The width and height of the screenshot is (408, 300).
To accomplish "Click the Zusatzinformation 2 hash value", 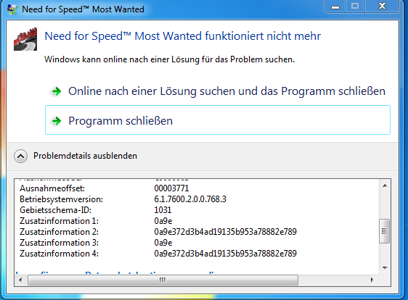I will (x=225, y=232).
